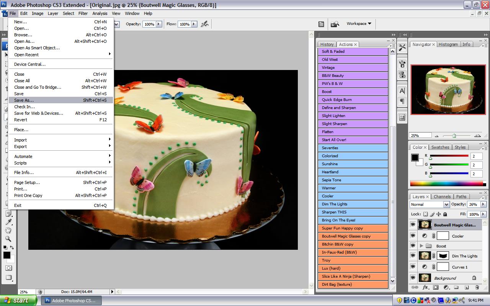490x306 pixels.
Task: Toggle lock image pixels
Action: [x=432, y=215]
